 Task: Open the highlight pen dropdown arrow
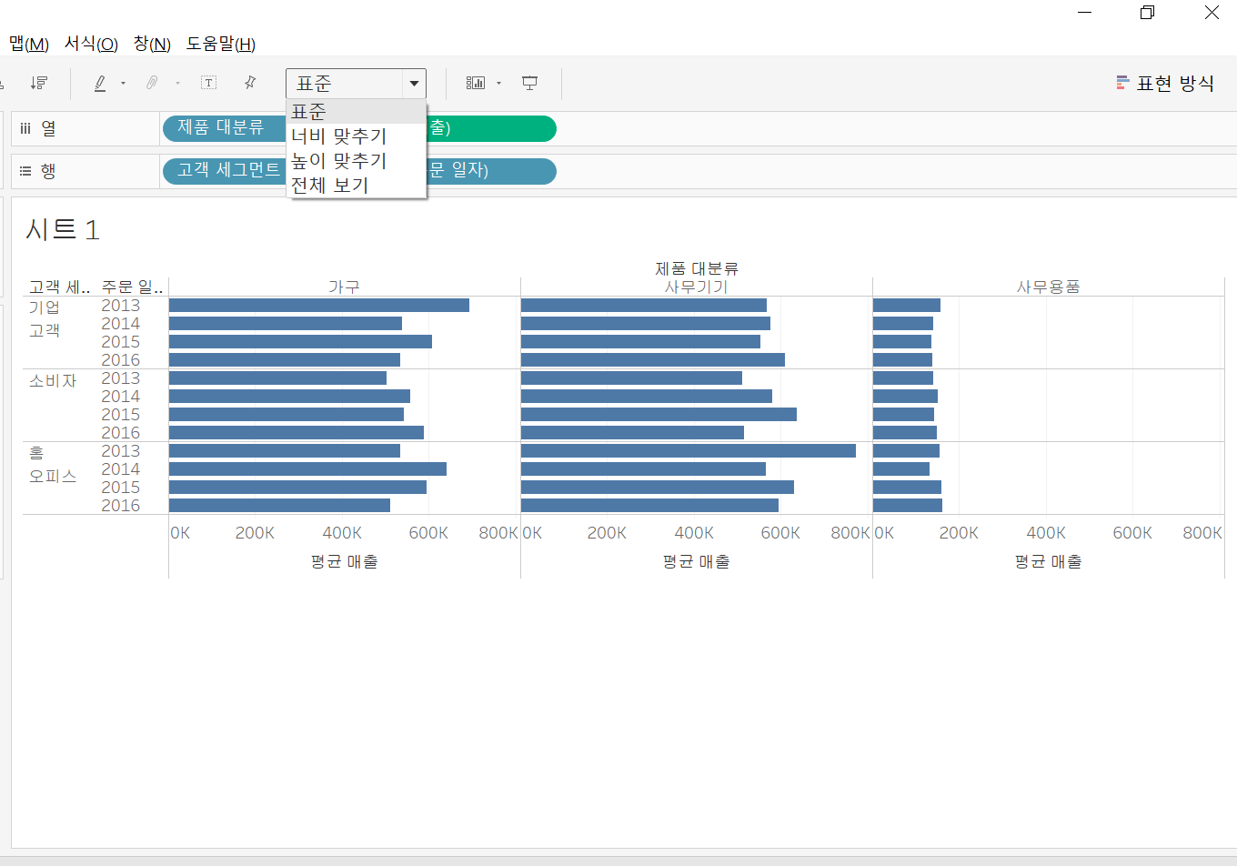(123, 84)
